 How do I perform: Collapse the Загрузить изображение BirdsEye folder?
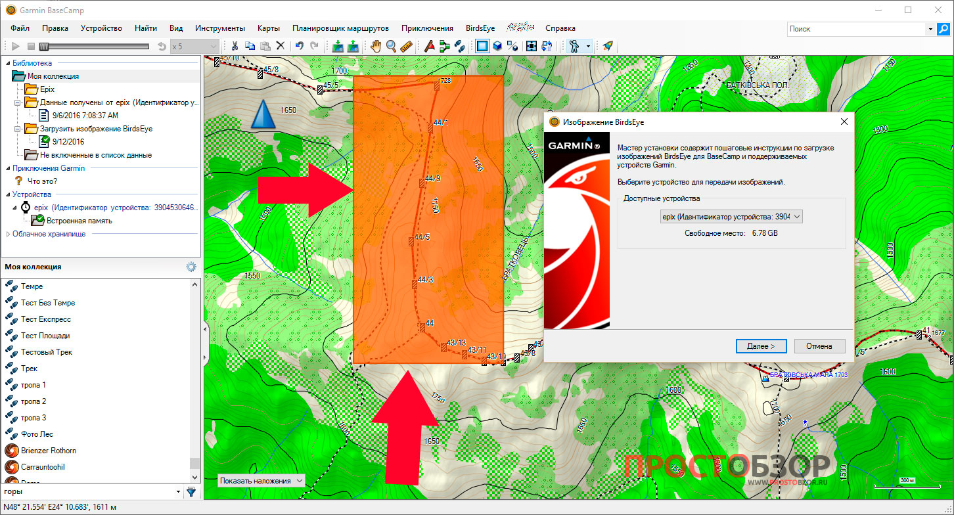pyautogui.click(x=17, y=129)
